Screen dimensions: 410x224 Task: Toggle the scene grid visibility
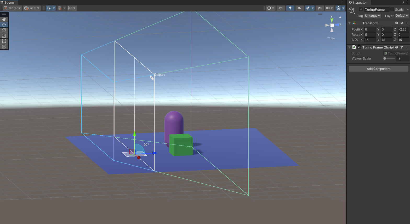click(49, 8)
